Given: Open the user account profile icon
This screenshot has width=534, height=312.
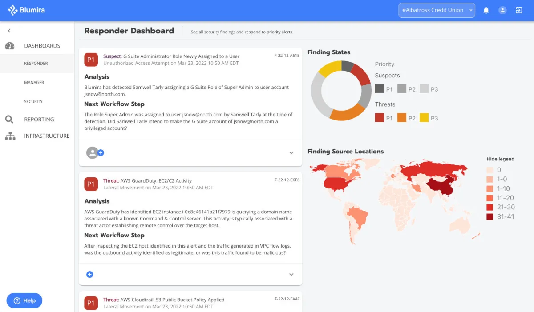Looking at the screenshot, I should 502,10.
